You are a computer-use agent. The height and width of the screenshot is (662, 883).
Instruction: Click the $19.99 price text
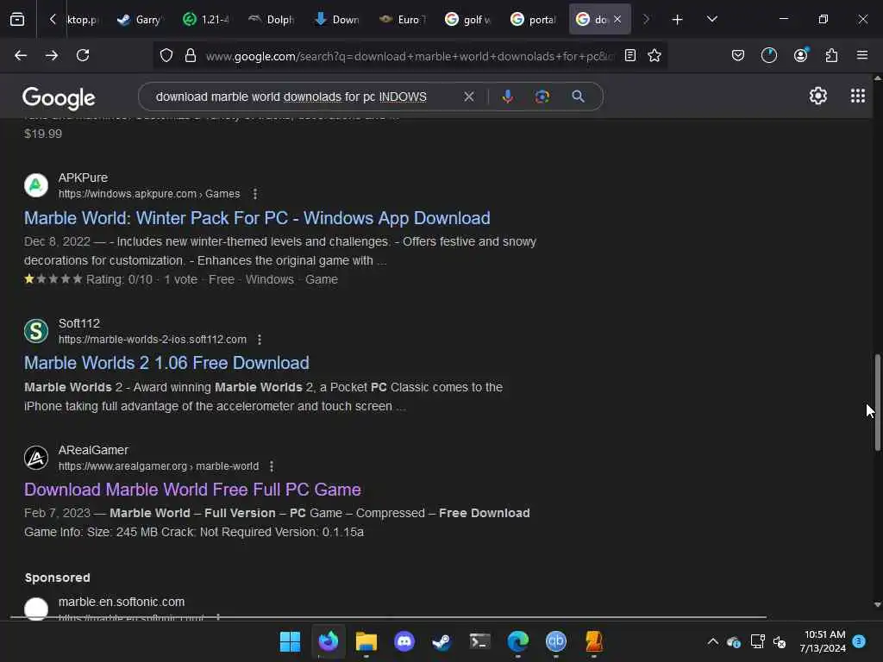(x=43, y=134)
